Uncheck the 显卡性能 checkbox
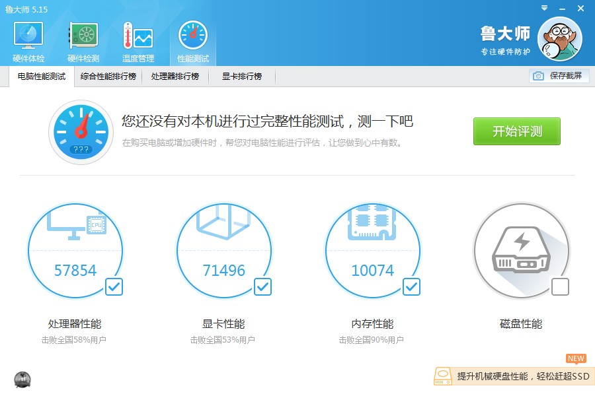Viewport: 595px width, 396px height. coord(262,287)
